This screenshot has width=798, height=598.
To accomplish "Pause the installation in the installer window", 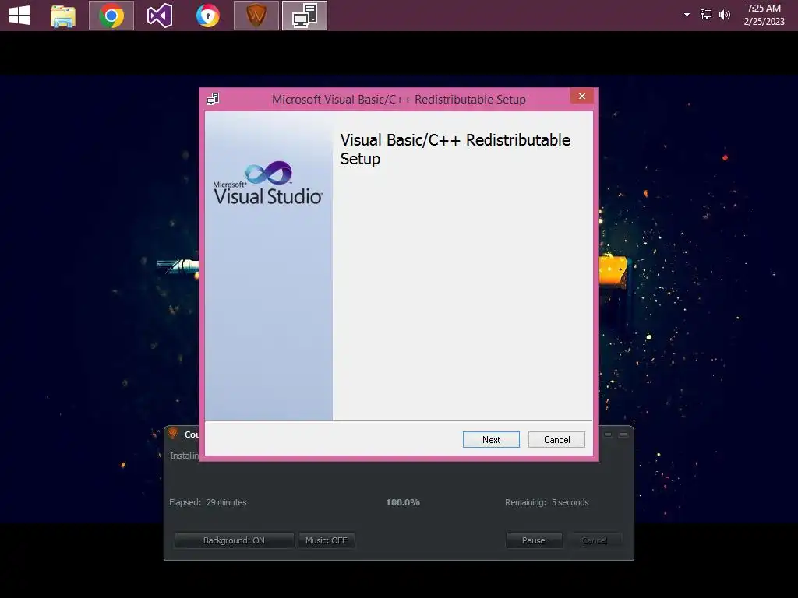I will [x=534, y=540].
